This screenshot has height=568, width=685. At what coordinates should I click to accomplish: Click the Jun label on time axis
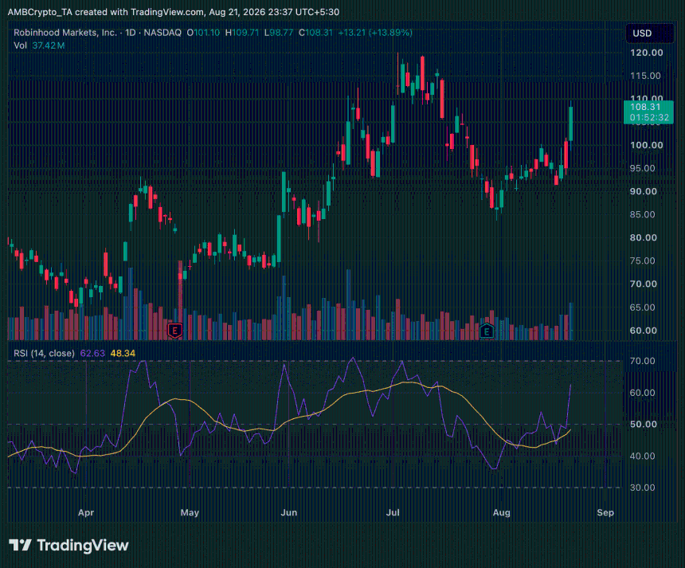289,512
